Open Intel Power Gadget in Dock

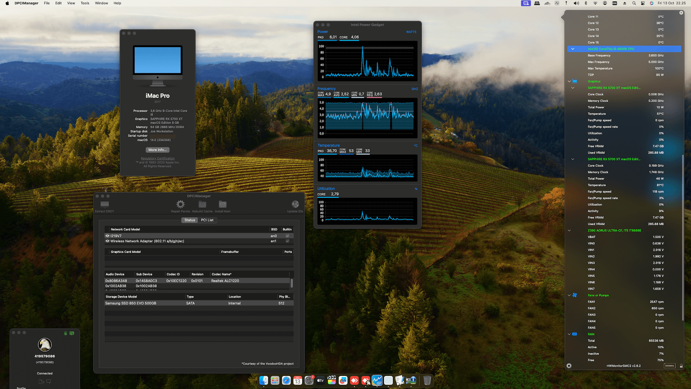pyautogui.click(x=377, y=380)
